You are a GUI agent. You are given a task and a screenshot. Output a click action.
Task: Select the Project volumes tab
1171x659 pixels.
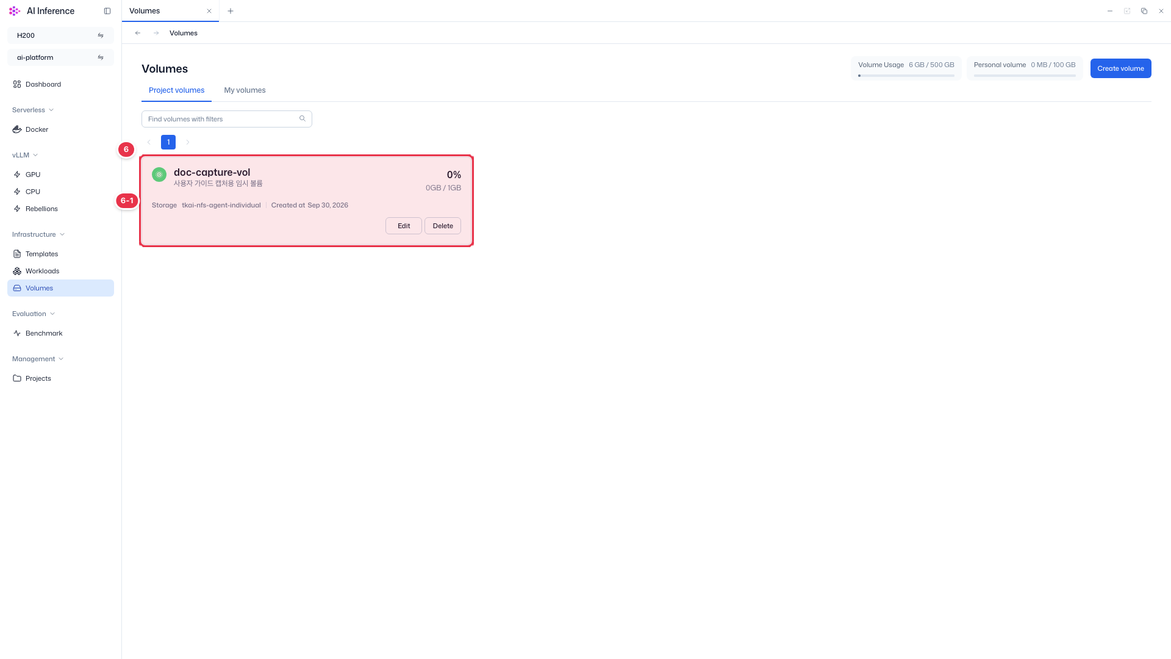tap(176, 90)
